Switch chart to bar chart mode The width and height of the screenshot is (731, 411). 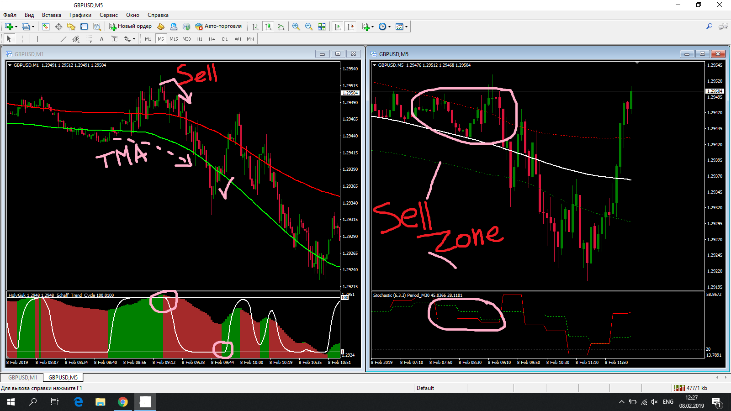pyautogui.click(x=255, y=26)
